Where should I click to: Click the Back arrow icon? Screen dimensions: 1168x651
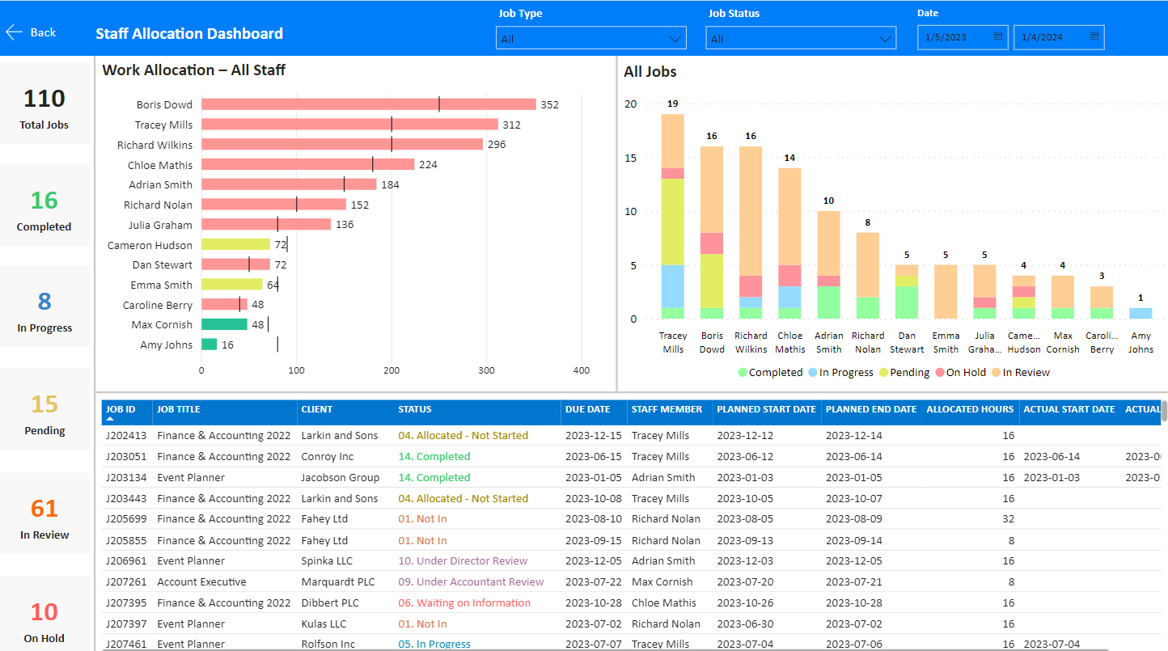[14, 32]
